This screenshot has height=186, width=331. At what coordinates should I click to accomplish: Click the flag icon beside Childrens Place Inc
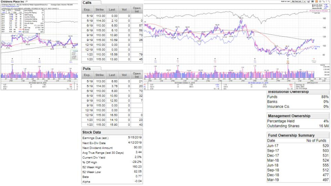coord(27,1)
